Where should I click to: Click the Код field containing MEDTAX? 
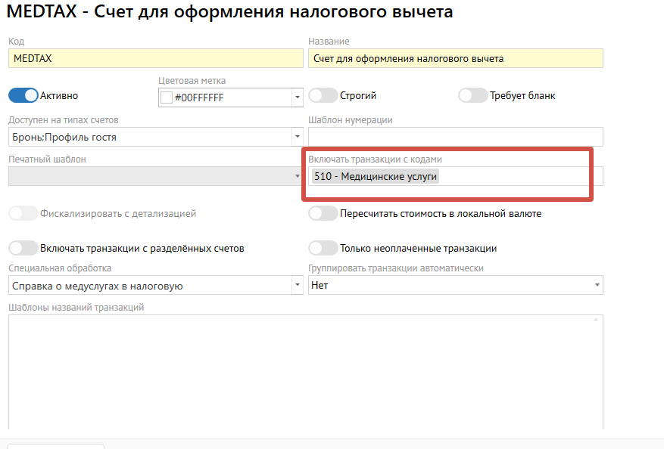151,58
